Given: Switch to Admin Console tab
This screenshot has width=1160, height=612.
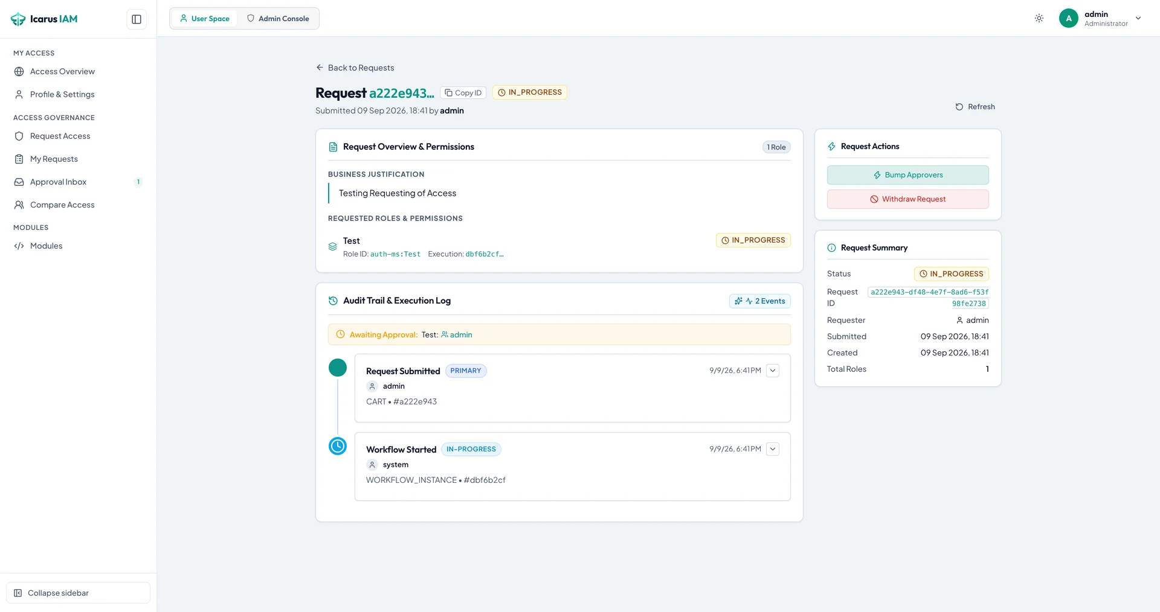Looking at the screenshot, I should point(278,19).
